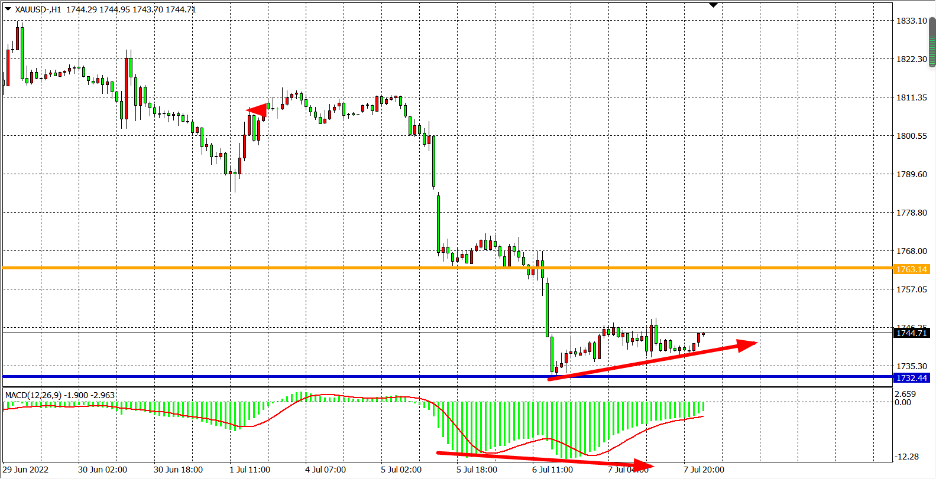Click the 5 Jul 18:00 time label
Viewport: 936px width, 479px height.
(x=477, y=470)
